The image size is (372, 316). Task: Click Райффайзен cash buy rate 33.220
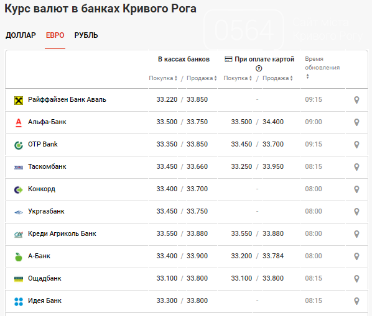click(x=167, y=99)
